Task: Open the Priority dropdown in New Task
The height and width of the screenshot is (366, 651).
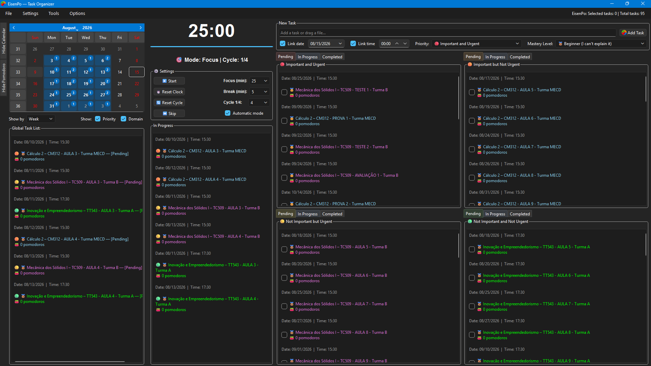Action: pyautogui.click(x=477, y=44)
